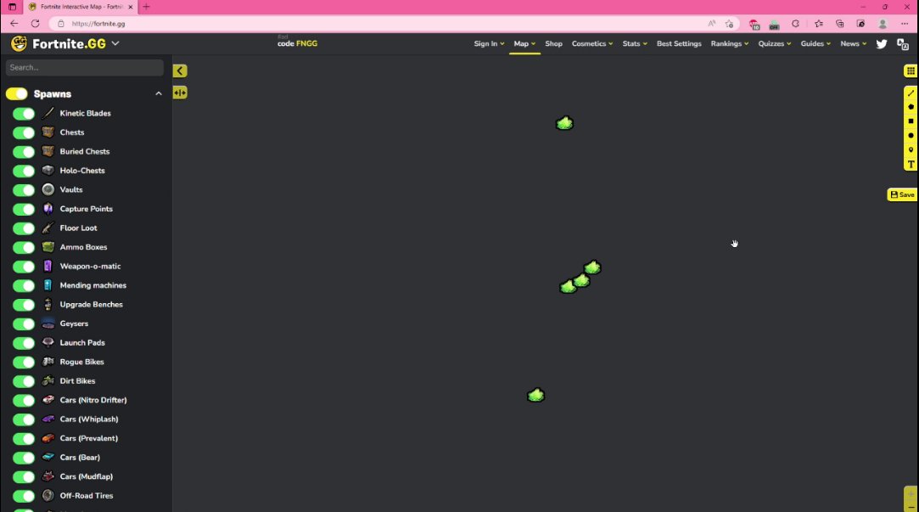Open the Sign In dropdown
The image size is (919, 512).
tap(489, 44)
